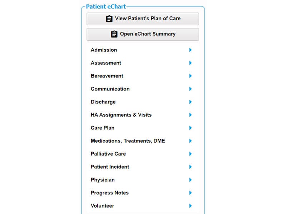Viewport: 286px width, 214px height.
Task: Click clipboard icon on View Patient's Plan of Care
Action: (x=109, y=19)
